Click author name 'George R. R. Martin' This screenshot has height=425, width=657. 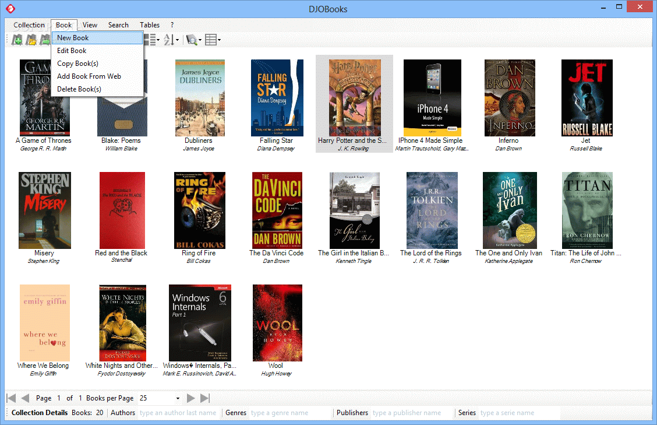click(x=44, y=149)
